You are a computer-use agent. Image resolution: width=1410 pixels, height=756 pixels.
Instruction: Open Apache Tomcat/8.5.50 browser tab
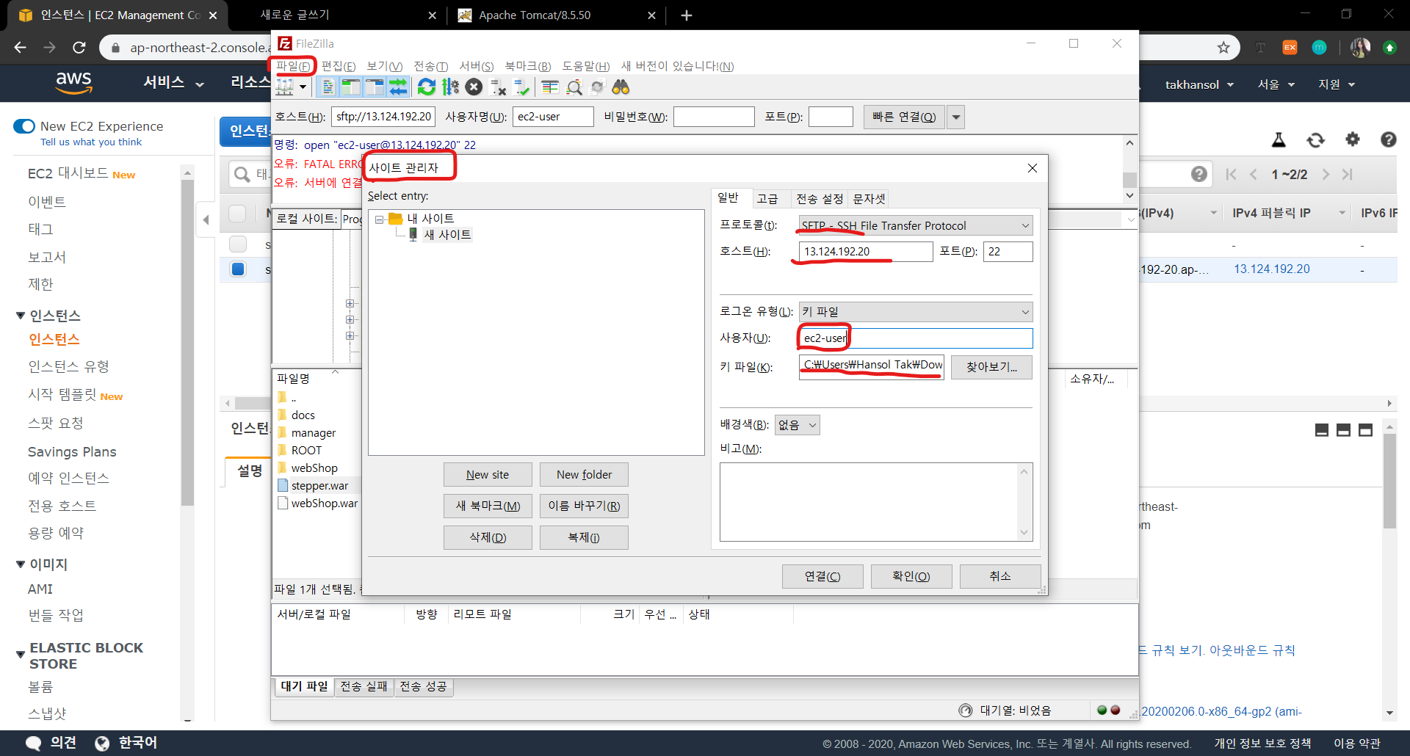pos(534,15)
